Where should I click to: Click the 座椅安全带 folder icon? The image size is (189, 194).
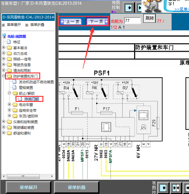click(15, 110)
